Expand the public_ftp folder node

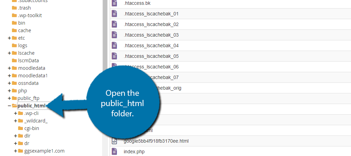(x=9, y=98)
